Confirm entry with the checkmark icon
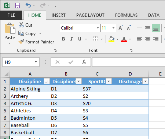 click(x=71, y=62)
